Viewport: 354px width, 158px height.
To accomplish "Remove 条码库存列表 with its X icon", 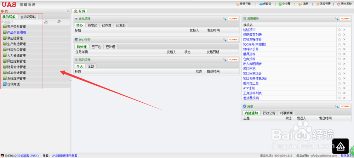I will click(x=344, y=34).
